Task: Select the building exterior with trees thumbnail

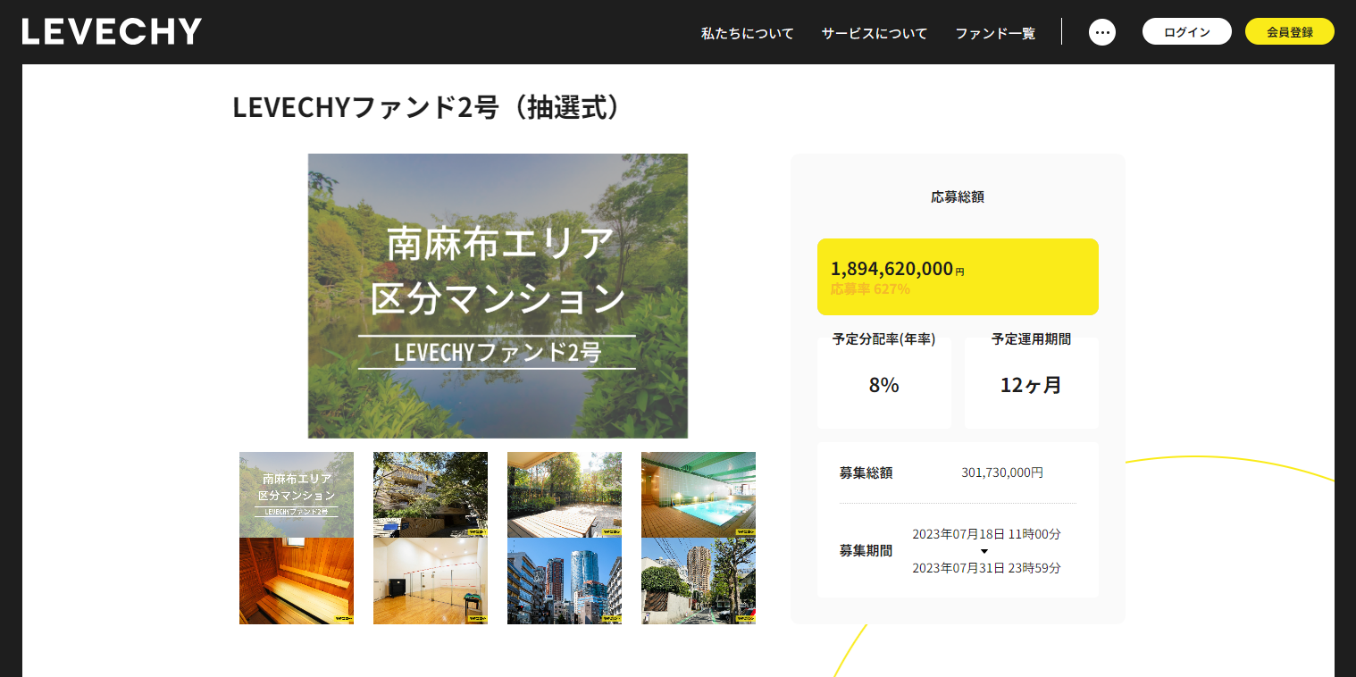Action: coord(431,495)
